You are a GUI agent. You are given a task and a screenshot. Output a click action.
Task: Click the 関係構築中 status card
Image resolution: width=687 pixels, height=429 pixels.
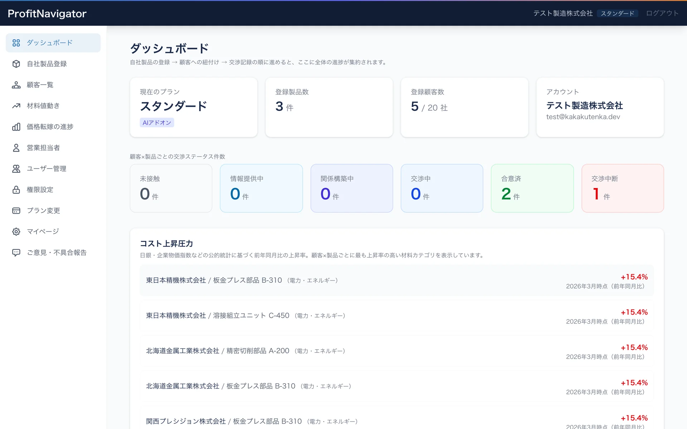(x=352, y=188)
